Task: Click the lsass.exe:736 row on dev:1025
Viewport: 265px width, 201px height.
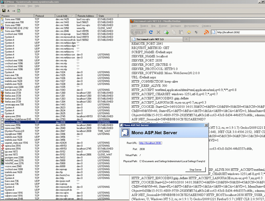Action: click(x=59, y=75)
